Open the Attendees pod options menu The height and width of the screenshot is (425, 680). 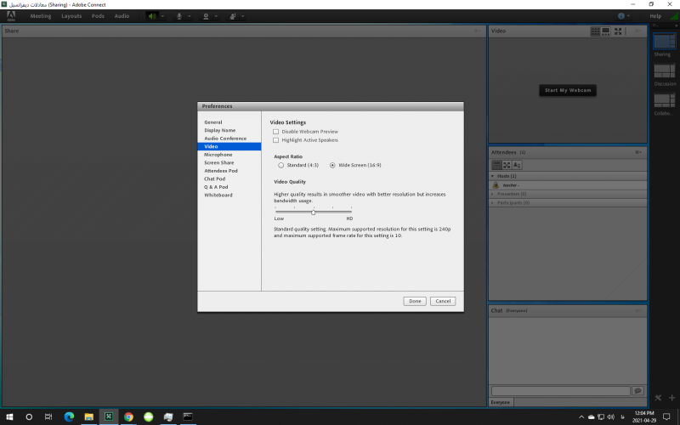[x=637, y=152]
